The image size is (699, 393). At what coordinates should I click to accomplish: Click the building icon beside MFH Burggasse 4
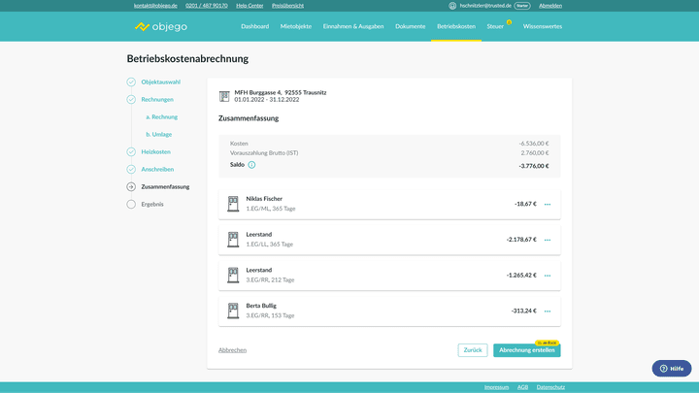[x=225, y=95]
